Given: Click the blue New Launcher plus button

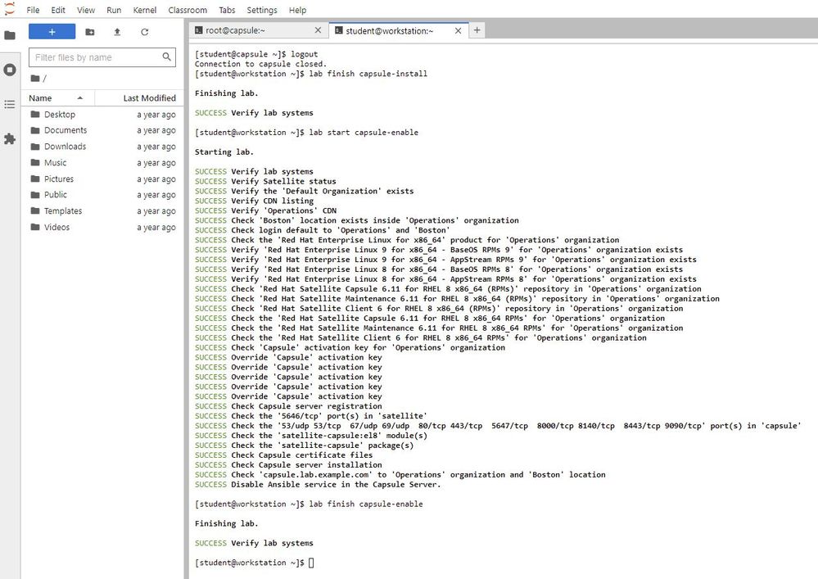Looking at the screenshot, I should (x=52, y=32).
